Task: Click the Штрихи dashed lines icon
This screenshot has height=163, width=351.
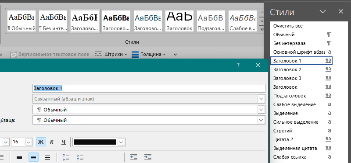Action: 98,54
